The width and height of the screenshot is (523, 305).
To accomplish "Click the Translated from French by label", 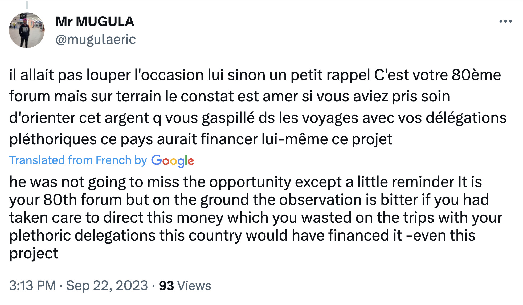I will pyautogui.click(x=78, y=160).
